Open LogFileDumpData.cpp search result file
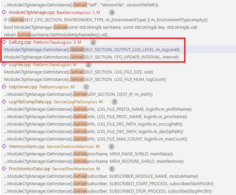This screenshot has width=236, height=195. click(30, 102)
